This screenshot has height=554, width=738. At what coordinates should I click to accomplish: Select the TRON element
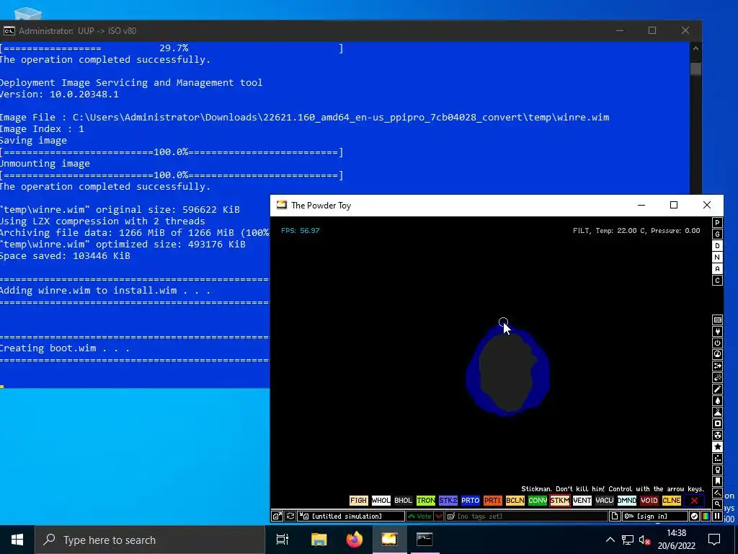[x=425, y=501]
